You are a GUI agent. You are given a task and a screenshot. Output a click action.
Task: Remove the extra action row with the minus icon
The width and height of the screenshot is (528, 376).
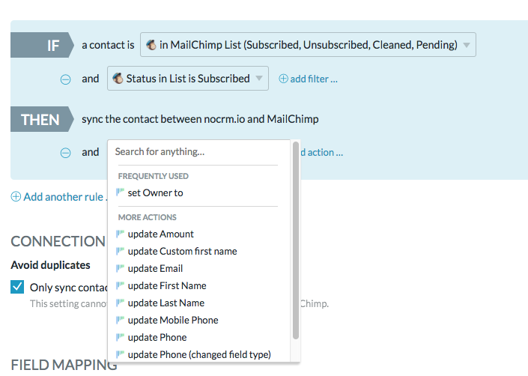65,153
